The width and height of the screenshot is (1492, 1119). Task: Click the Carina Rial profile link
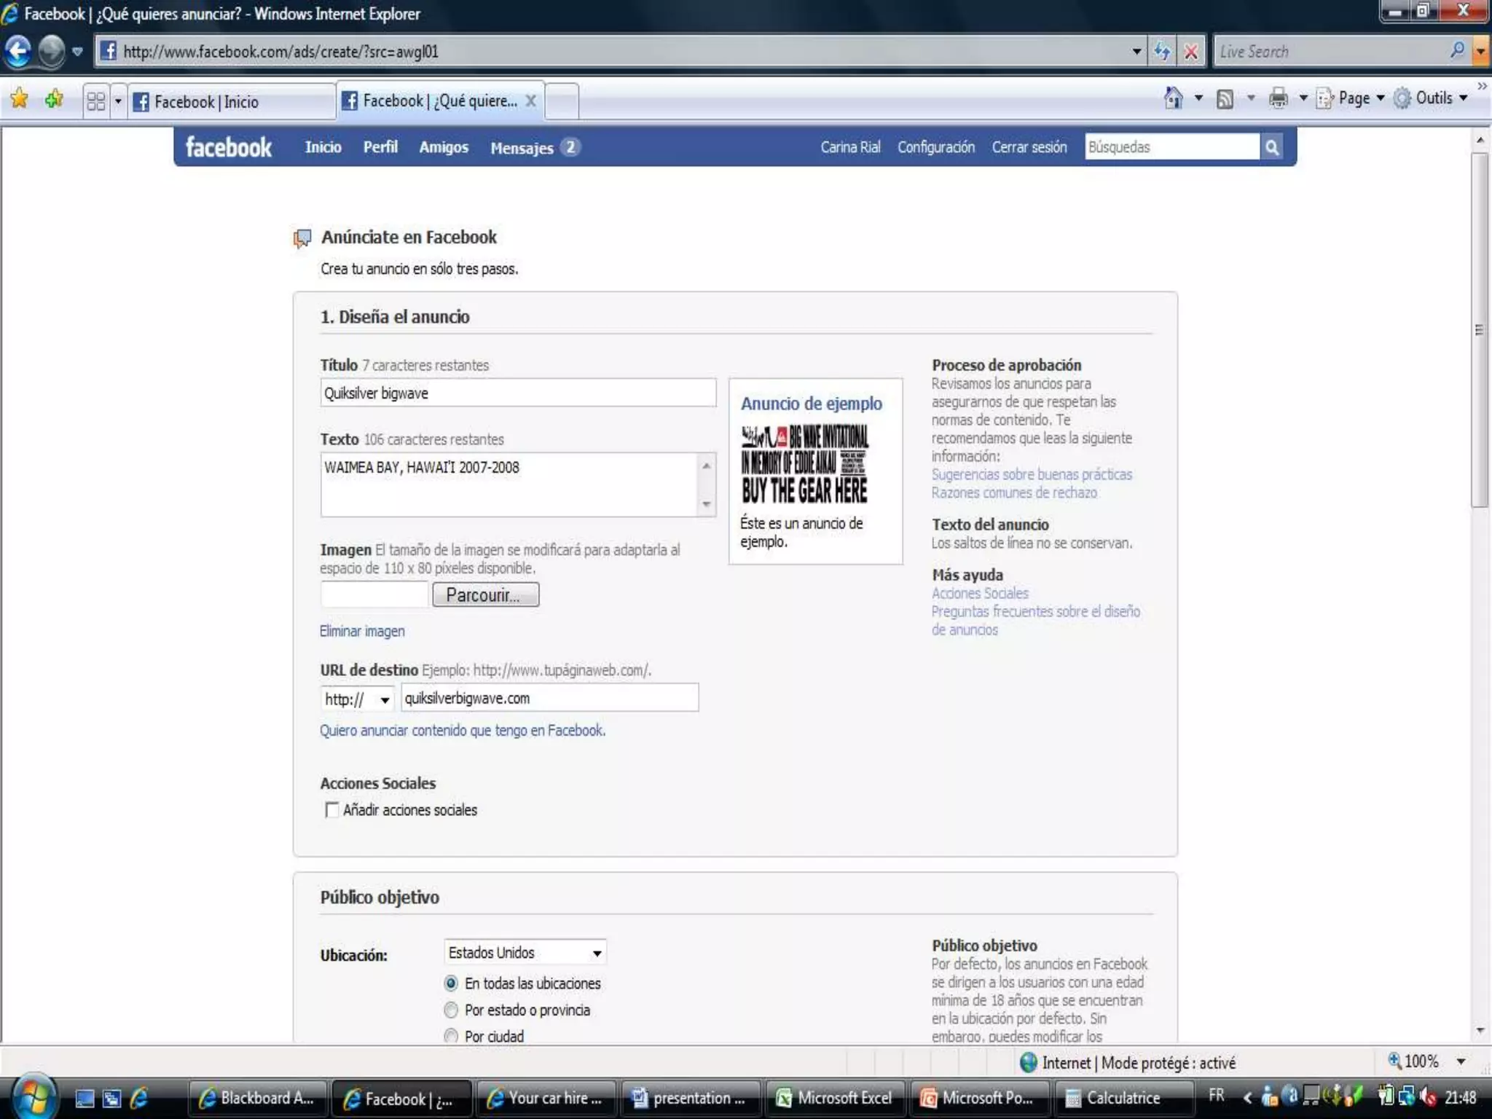pos(850,147)
